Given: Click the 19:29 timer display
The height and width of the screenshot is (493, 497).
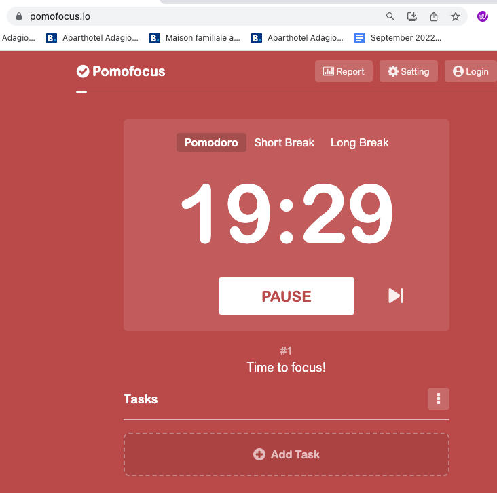Looking at the screenshot, I should pyautogui.click(x=287, y=214).
